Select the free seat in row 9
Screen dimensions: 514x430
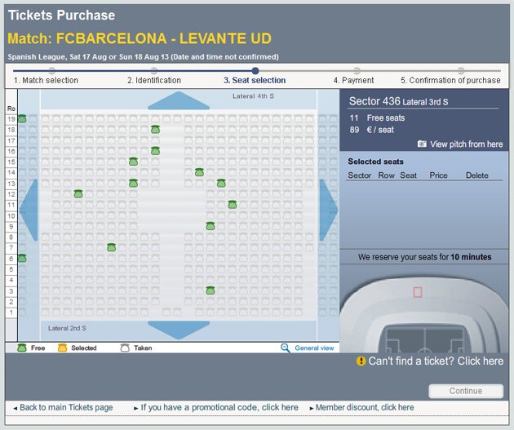[x=210, y=226]
